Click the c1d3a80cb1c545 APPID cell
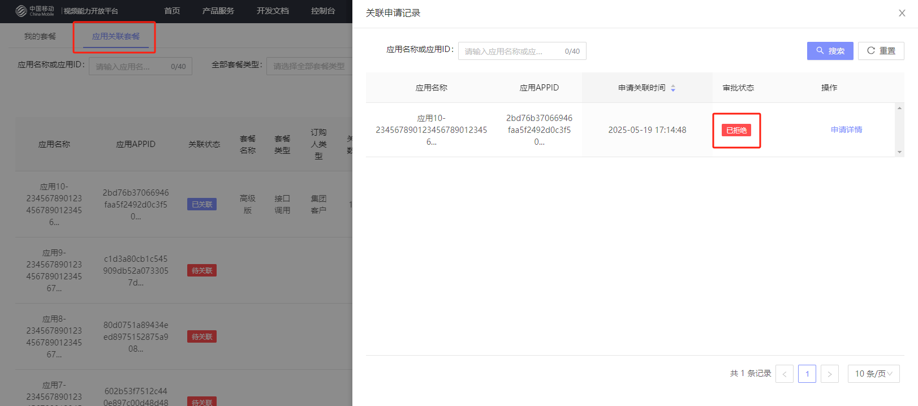 click(x=136, y=271)
